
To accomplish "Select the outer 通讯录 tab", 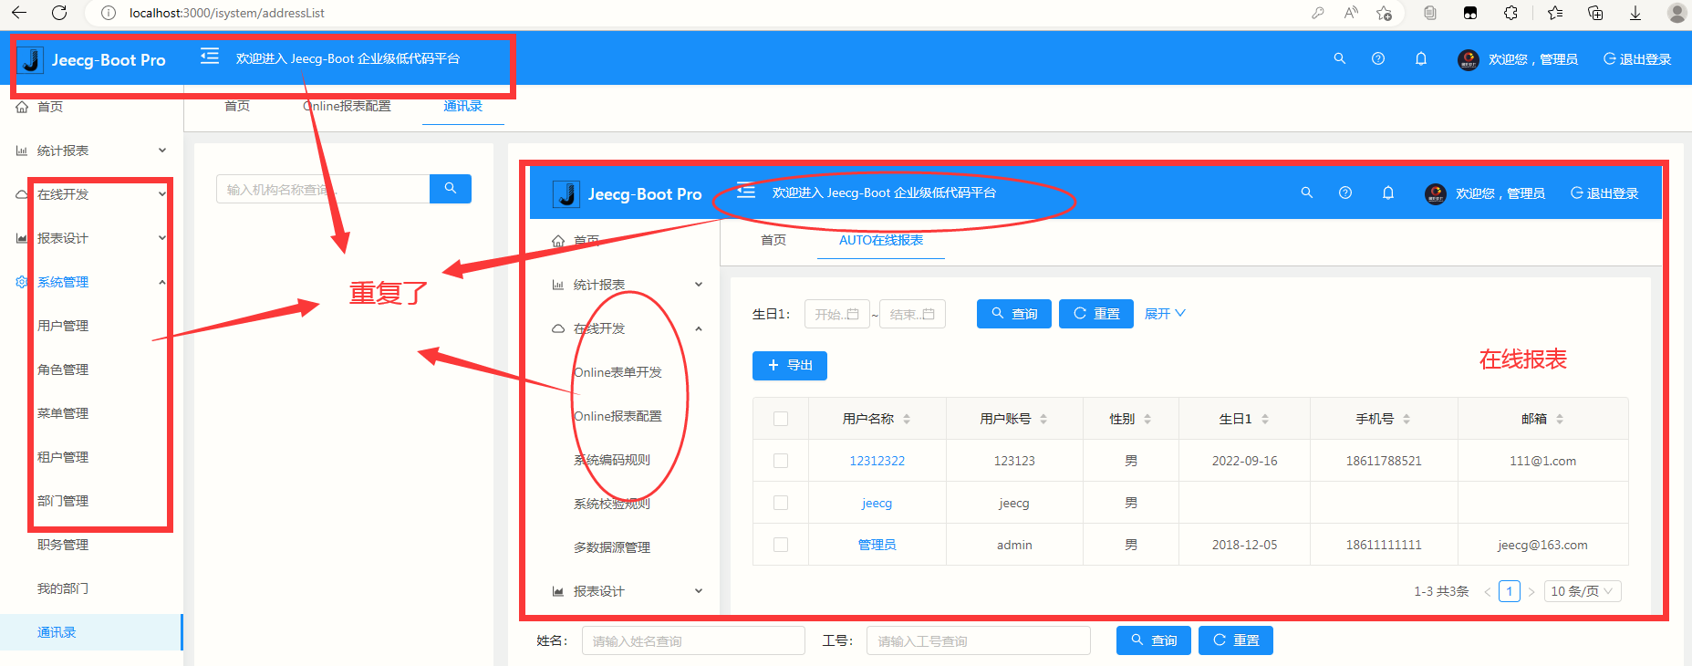I will click(462, 106).
